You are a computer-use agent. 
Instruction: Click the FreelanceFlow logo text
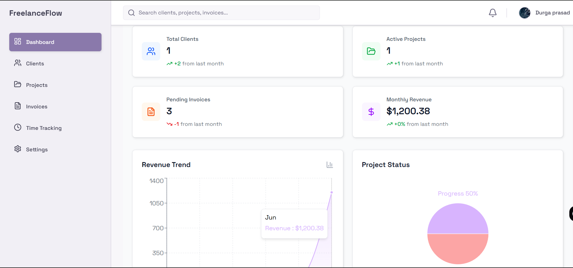click(36, 13)
